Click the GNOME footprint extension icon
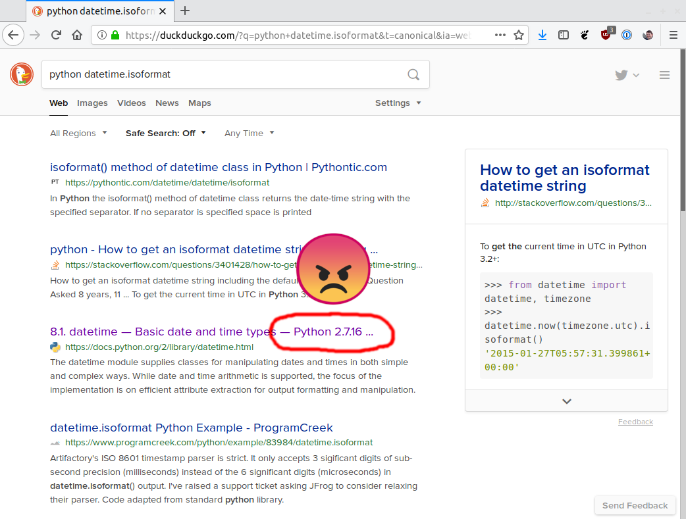The width and height of the screenshot is (686, 519). click(x=585, y=35)
